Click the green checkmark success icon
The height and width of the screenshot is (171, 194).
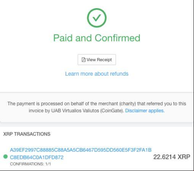[x=97, y=18]
